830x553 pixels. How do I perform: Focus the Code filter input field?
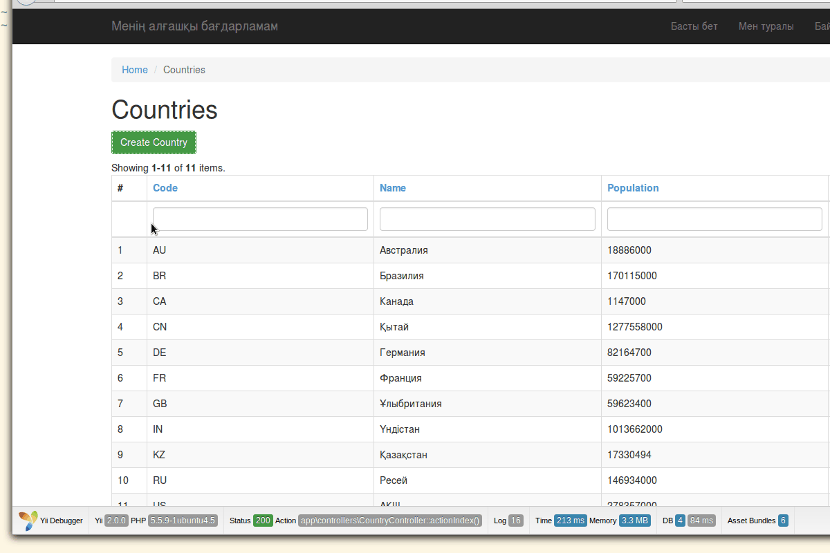[x=260, y=219]
